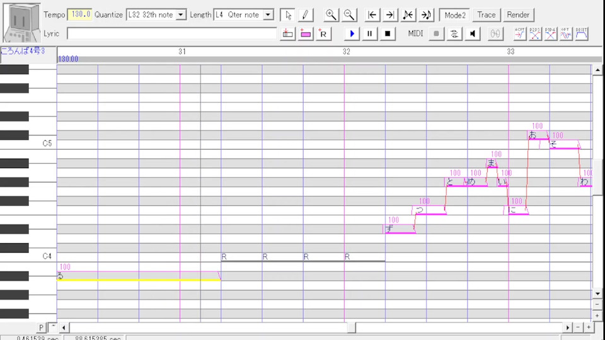Image resolution: width=605 pixels, height=340 pixels.
Task: Click the MIDI record button
Action: point(436,33)
